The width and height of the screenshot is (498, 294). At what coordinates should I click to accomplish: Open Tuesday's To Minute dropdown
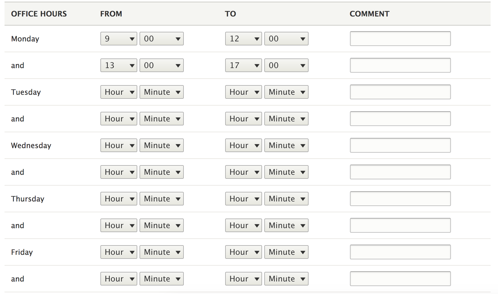tap(286, 92)
